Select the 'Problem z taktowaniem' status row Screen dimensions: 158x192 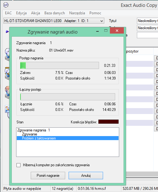click(x=68, y=138)
